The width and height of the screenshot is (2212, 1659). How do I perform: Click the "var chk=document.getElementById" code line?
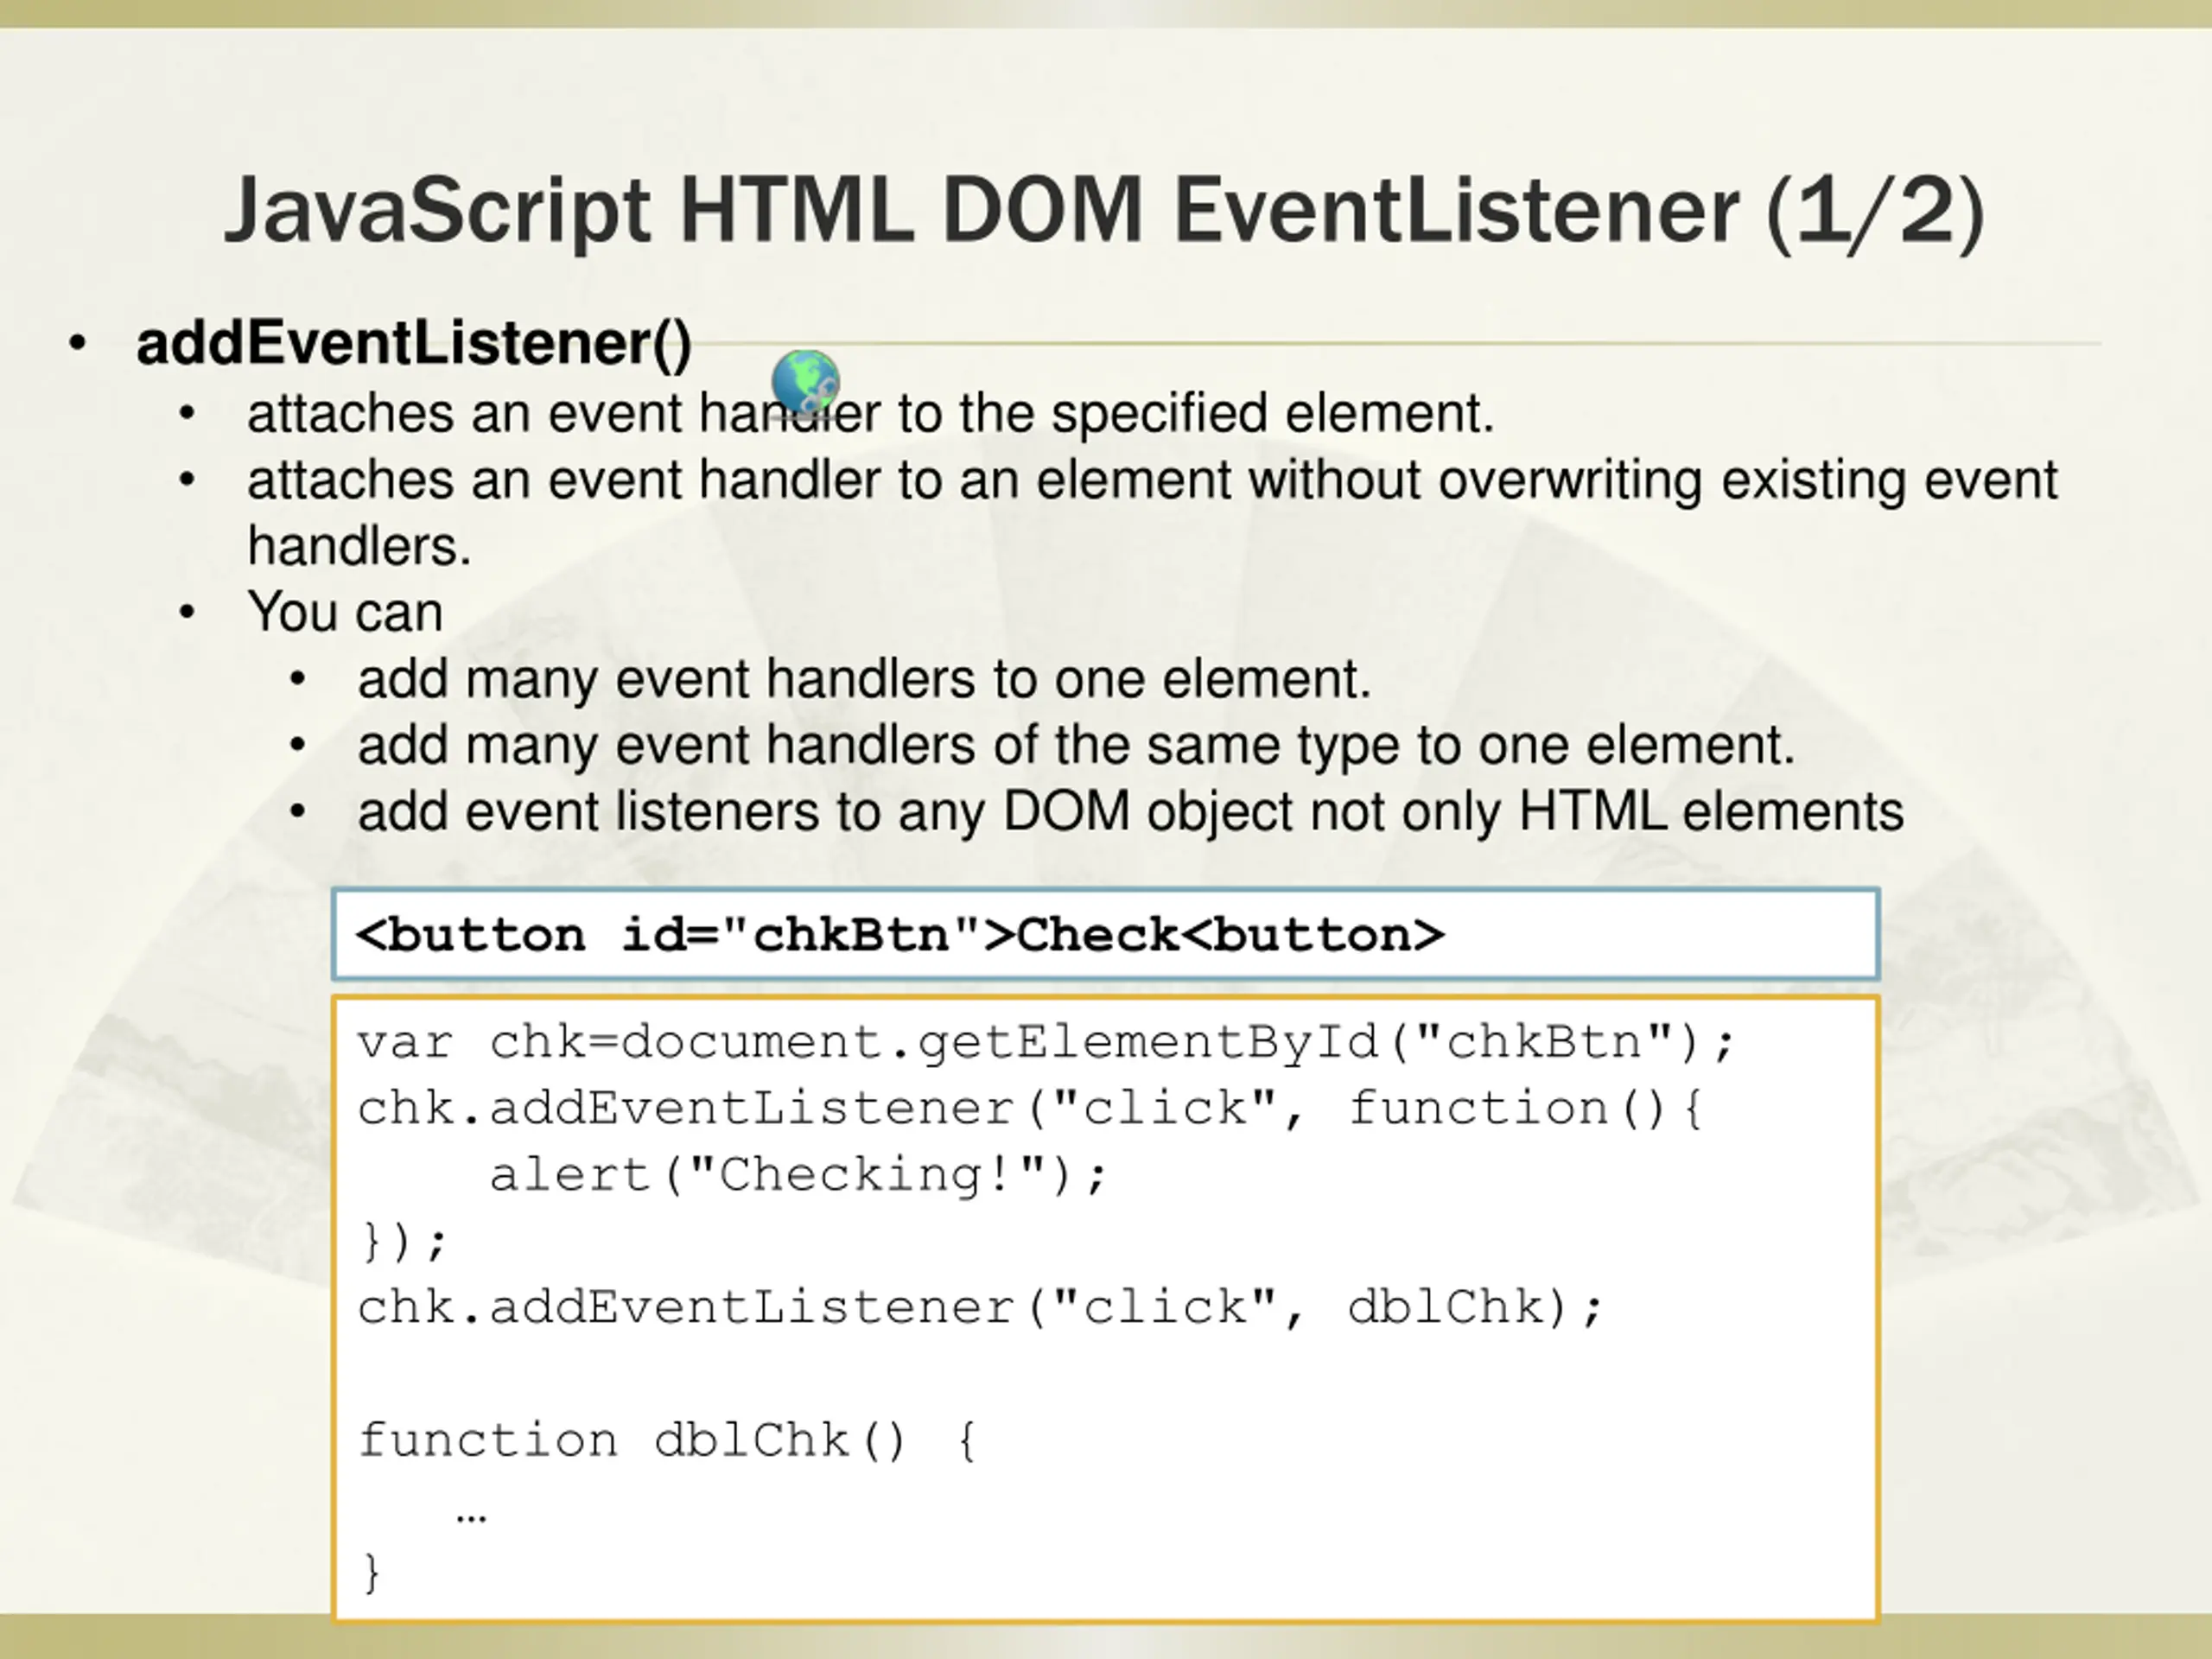(1046, 1043)
